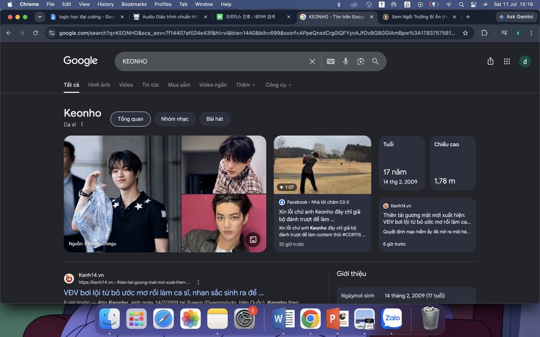Share results using the share icon
This screenshot has height=337, width=540.
tap(490, 62)
